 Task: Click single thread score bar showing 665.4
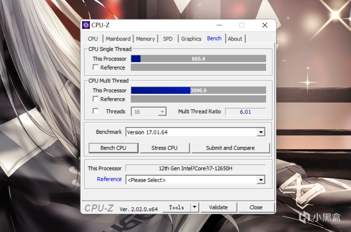point(199,59)
